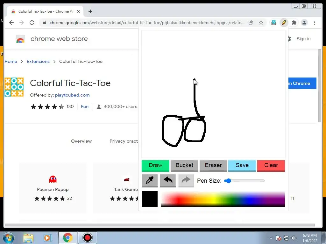The width and height of the screenshot is (326, 244).
Task: Reload the current page
Action: coord(32,23)
